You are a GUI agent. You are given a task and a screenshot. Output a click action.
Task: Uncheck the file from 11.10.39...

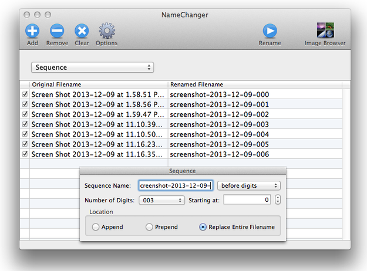tap(25, 124)
